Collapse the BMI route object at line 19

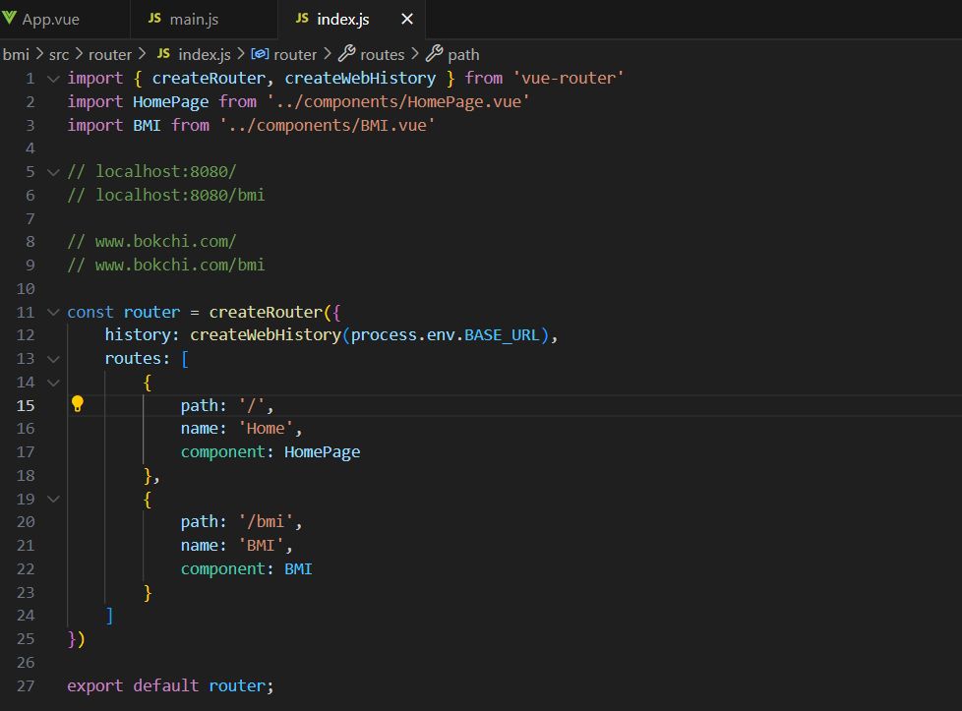53,500
